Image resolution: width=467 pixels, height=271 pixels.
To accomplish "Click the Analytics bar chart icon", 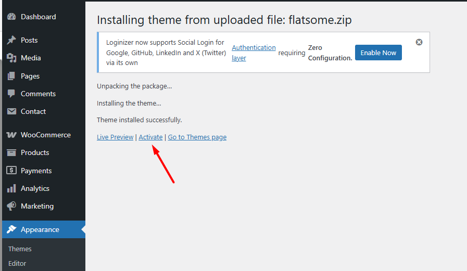I will pos(11,188).
